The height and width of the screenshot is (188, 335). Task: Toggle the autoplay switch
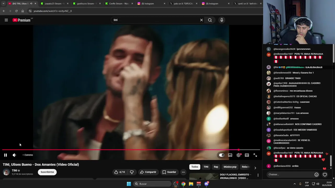click(222, 155)
